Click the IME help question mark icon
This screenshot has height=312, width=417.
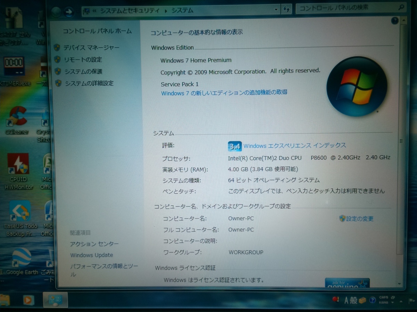pos(372,300)
